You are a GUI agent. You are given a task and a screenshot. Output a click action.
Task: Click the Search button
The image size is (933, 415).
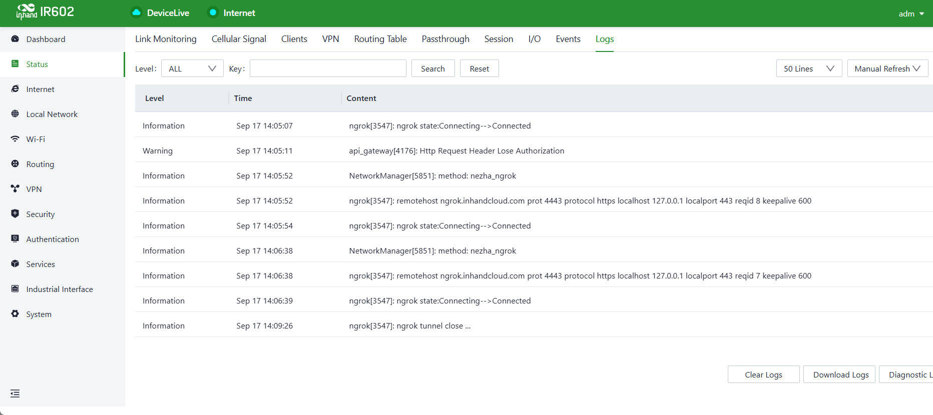point(433,68)
